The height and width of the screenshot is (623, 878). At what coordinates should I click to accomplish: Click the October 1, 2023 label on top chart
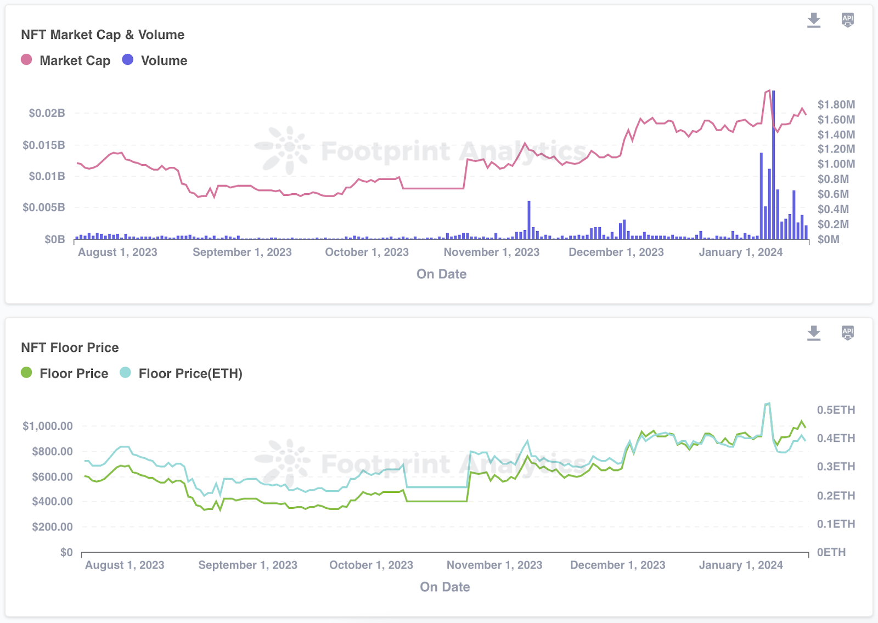click(x=367, y=252)
